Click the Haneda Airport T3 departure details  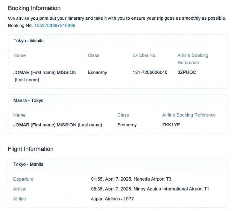click(152, 179)
